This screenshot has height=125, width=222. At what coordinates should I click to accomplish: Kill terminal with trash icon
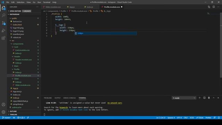coord(209,98)
